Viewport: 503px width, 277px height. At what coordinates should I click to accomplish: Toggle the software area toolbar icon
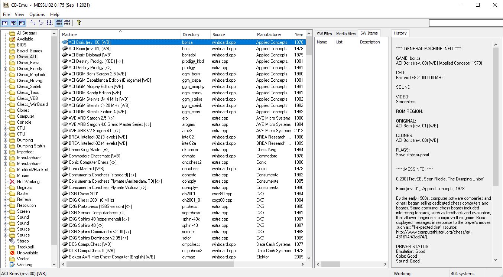(13, 23)
